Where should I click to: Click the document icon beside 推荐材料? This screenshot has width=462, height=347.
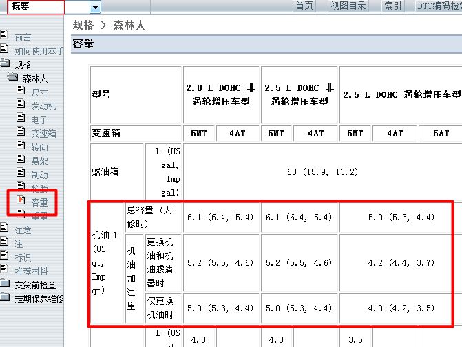tap(4, 269)
